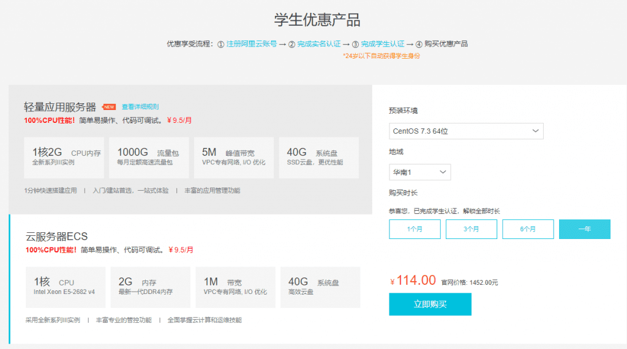
Task: Select the 一年 purchase duration
Action: 585,229
